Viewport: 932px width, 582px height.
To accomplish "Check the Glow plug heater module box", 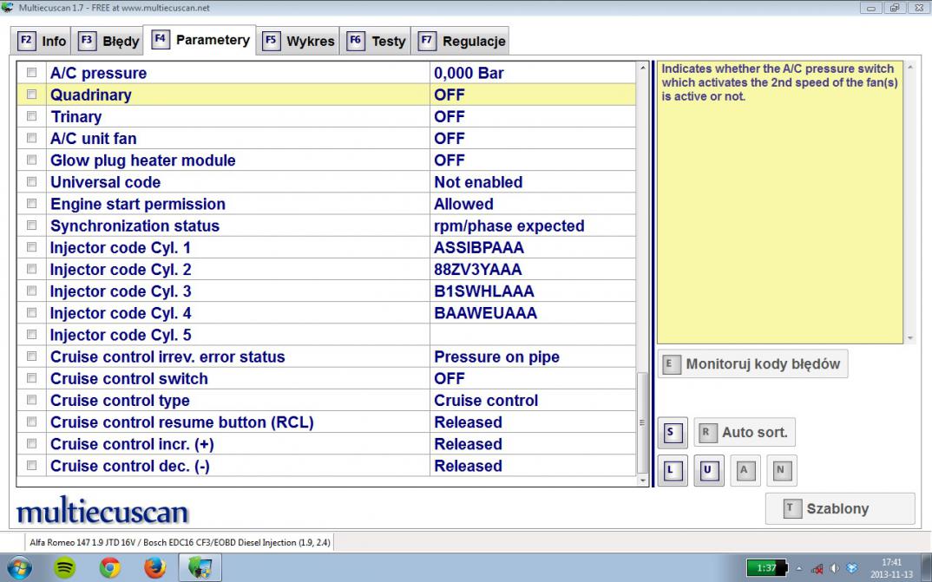I will point(32,160).
